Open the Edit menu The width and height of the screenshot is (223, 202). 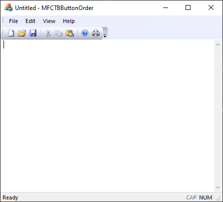tap(30, 21)
